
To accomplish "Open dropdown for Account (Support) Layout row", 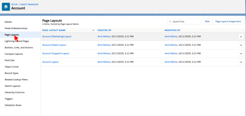I will point(241,54).
